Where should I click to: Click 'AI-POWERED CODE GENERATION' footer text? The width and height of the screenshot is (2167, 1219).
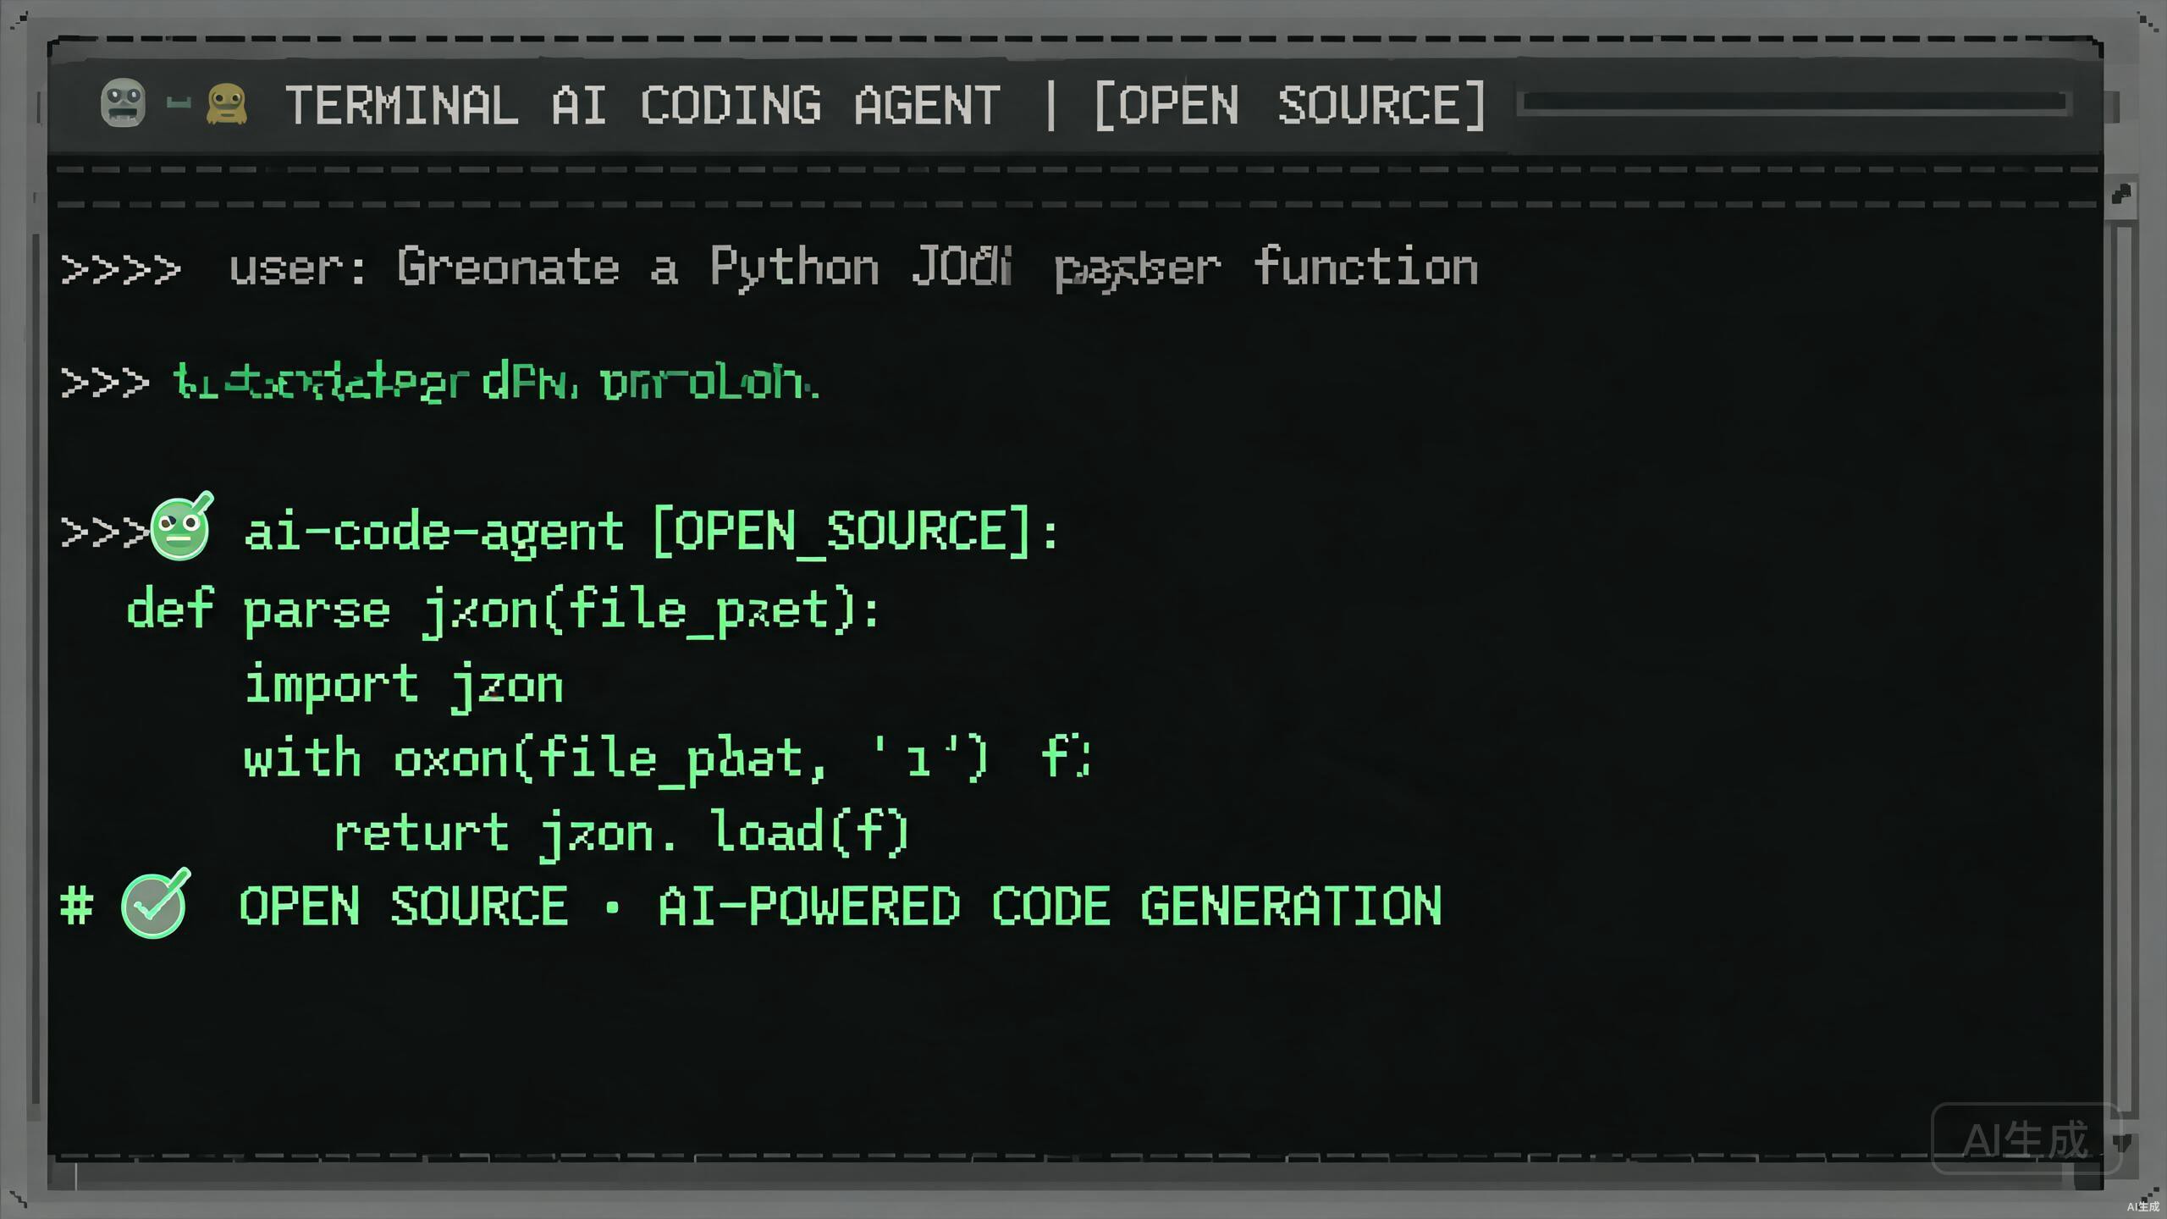1050,907
